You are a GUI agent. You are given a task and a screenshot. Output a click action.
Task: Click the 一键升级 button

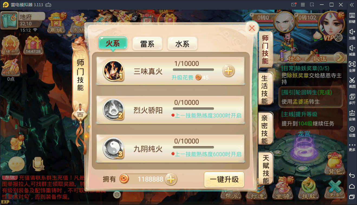click(224, 180)
